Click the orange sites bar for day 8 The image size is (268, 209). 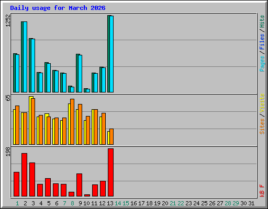(72, 122)
